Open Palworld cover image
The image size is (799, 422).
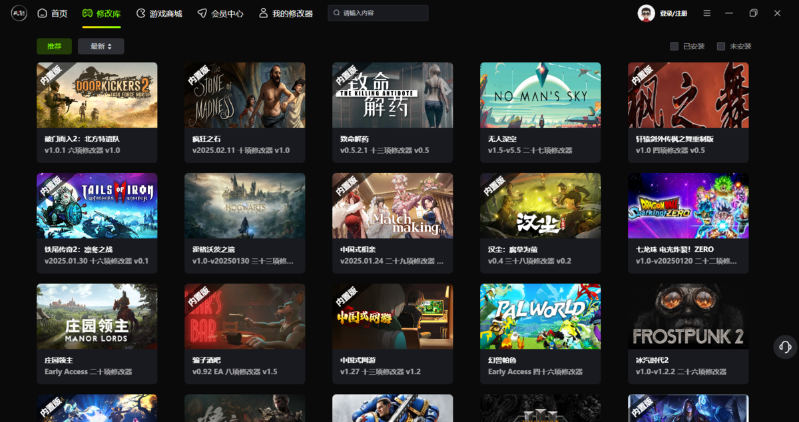click(541, 316)
